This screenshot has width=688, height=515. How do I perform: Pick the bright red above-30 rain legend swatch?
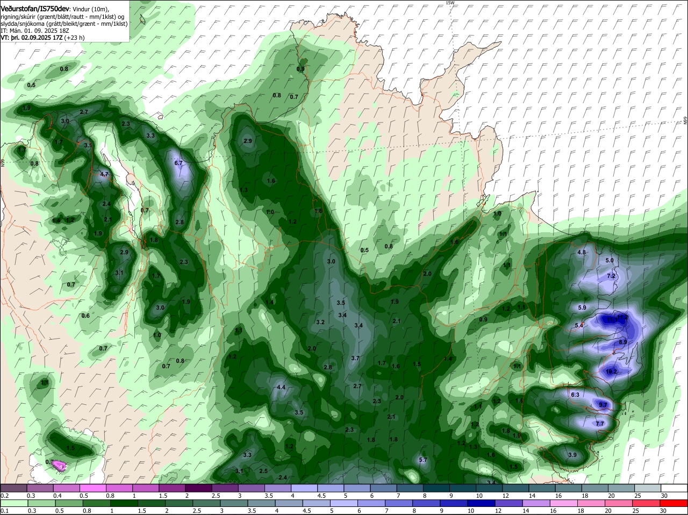[674, 503]
